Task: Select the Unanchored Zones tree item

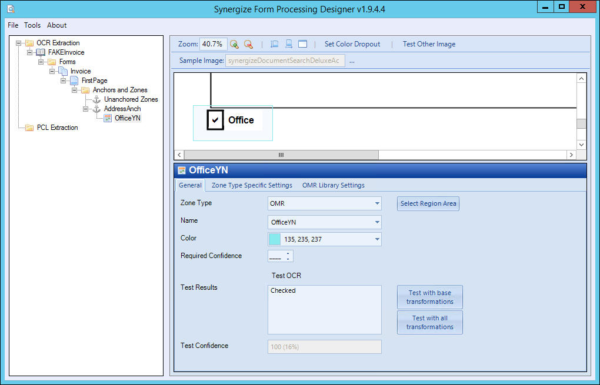Action: point(131,99)
